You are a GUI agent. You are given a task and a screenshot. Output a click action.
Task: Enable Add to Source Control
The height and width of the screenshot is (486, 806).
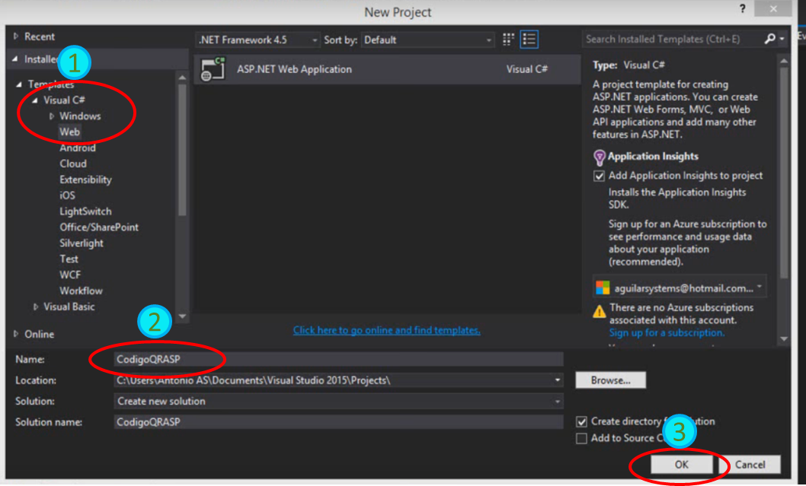point(583,438)
